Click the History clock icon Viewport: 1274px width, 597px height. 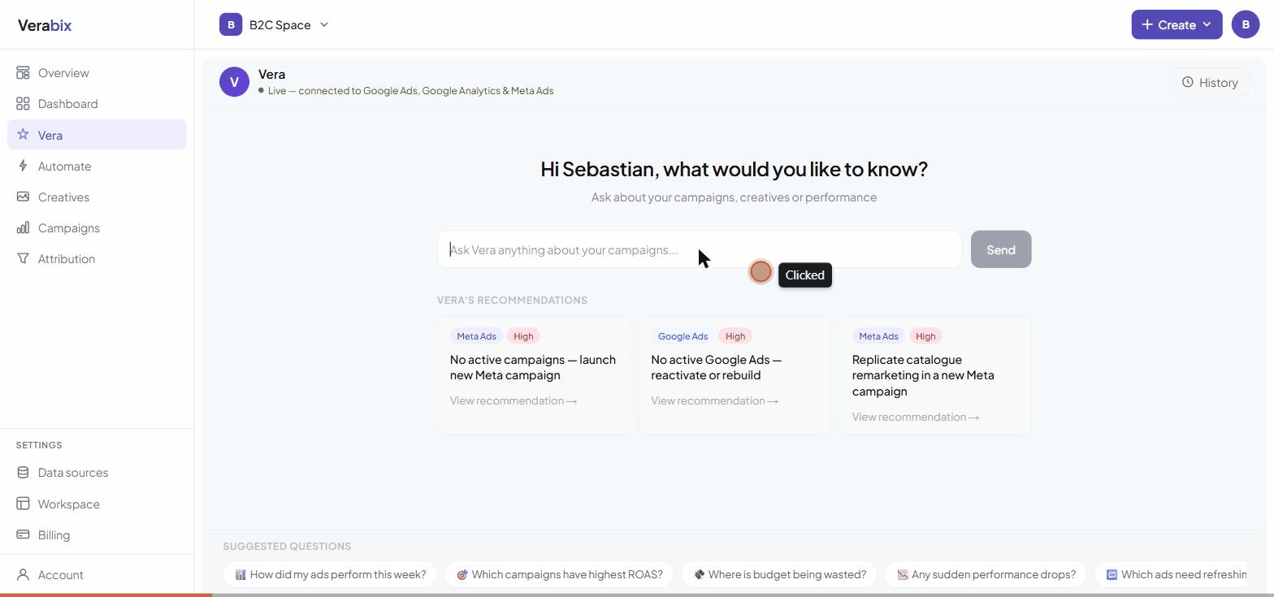coord(1188,82)
